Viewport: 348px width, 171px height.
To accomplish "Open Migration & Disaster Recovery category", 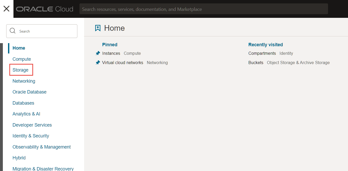I will click(43, 169).
